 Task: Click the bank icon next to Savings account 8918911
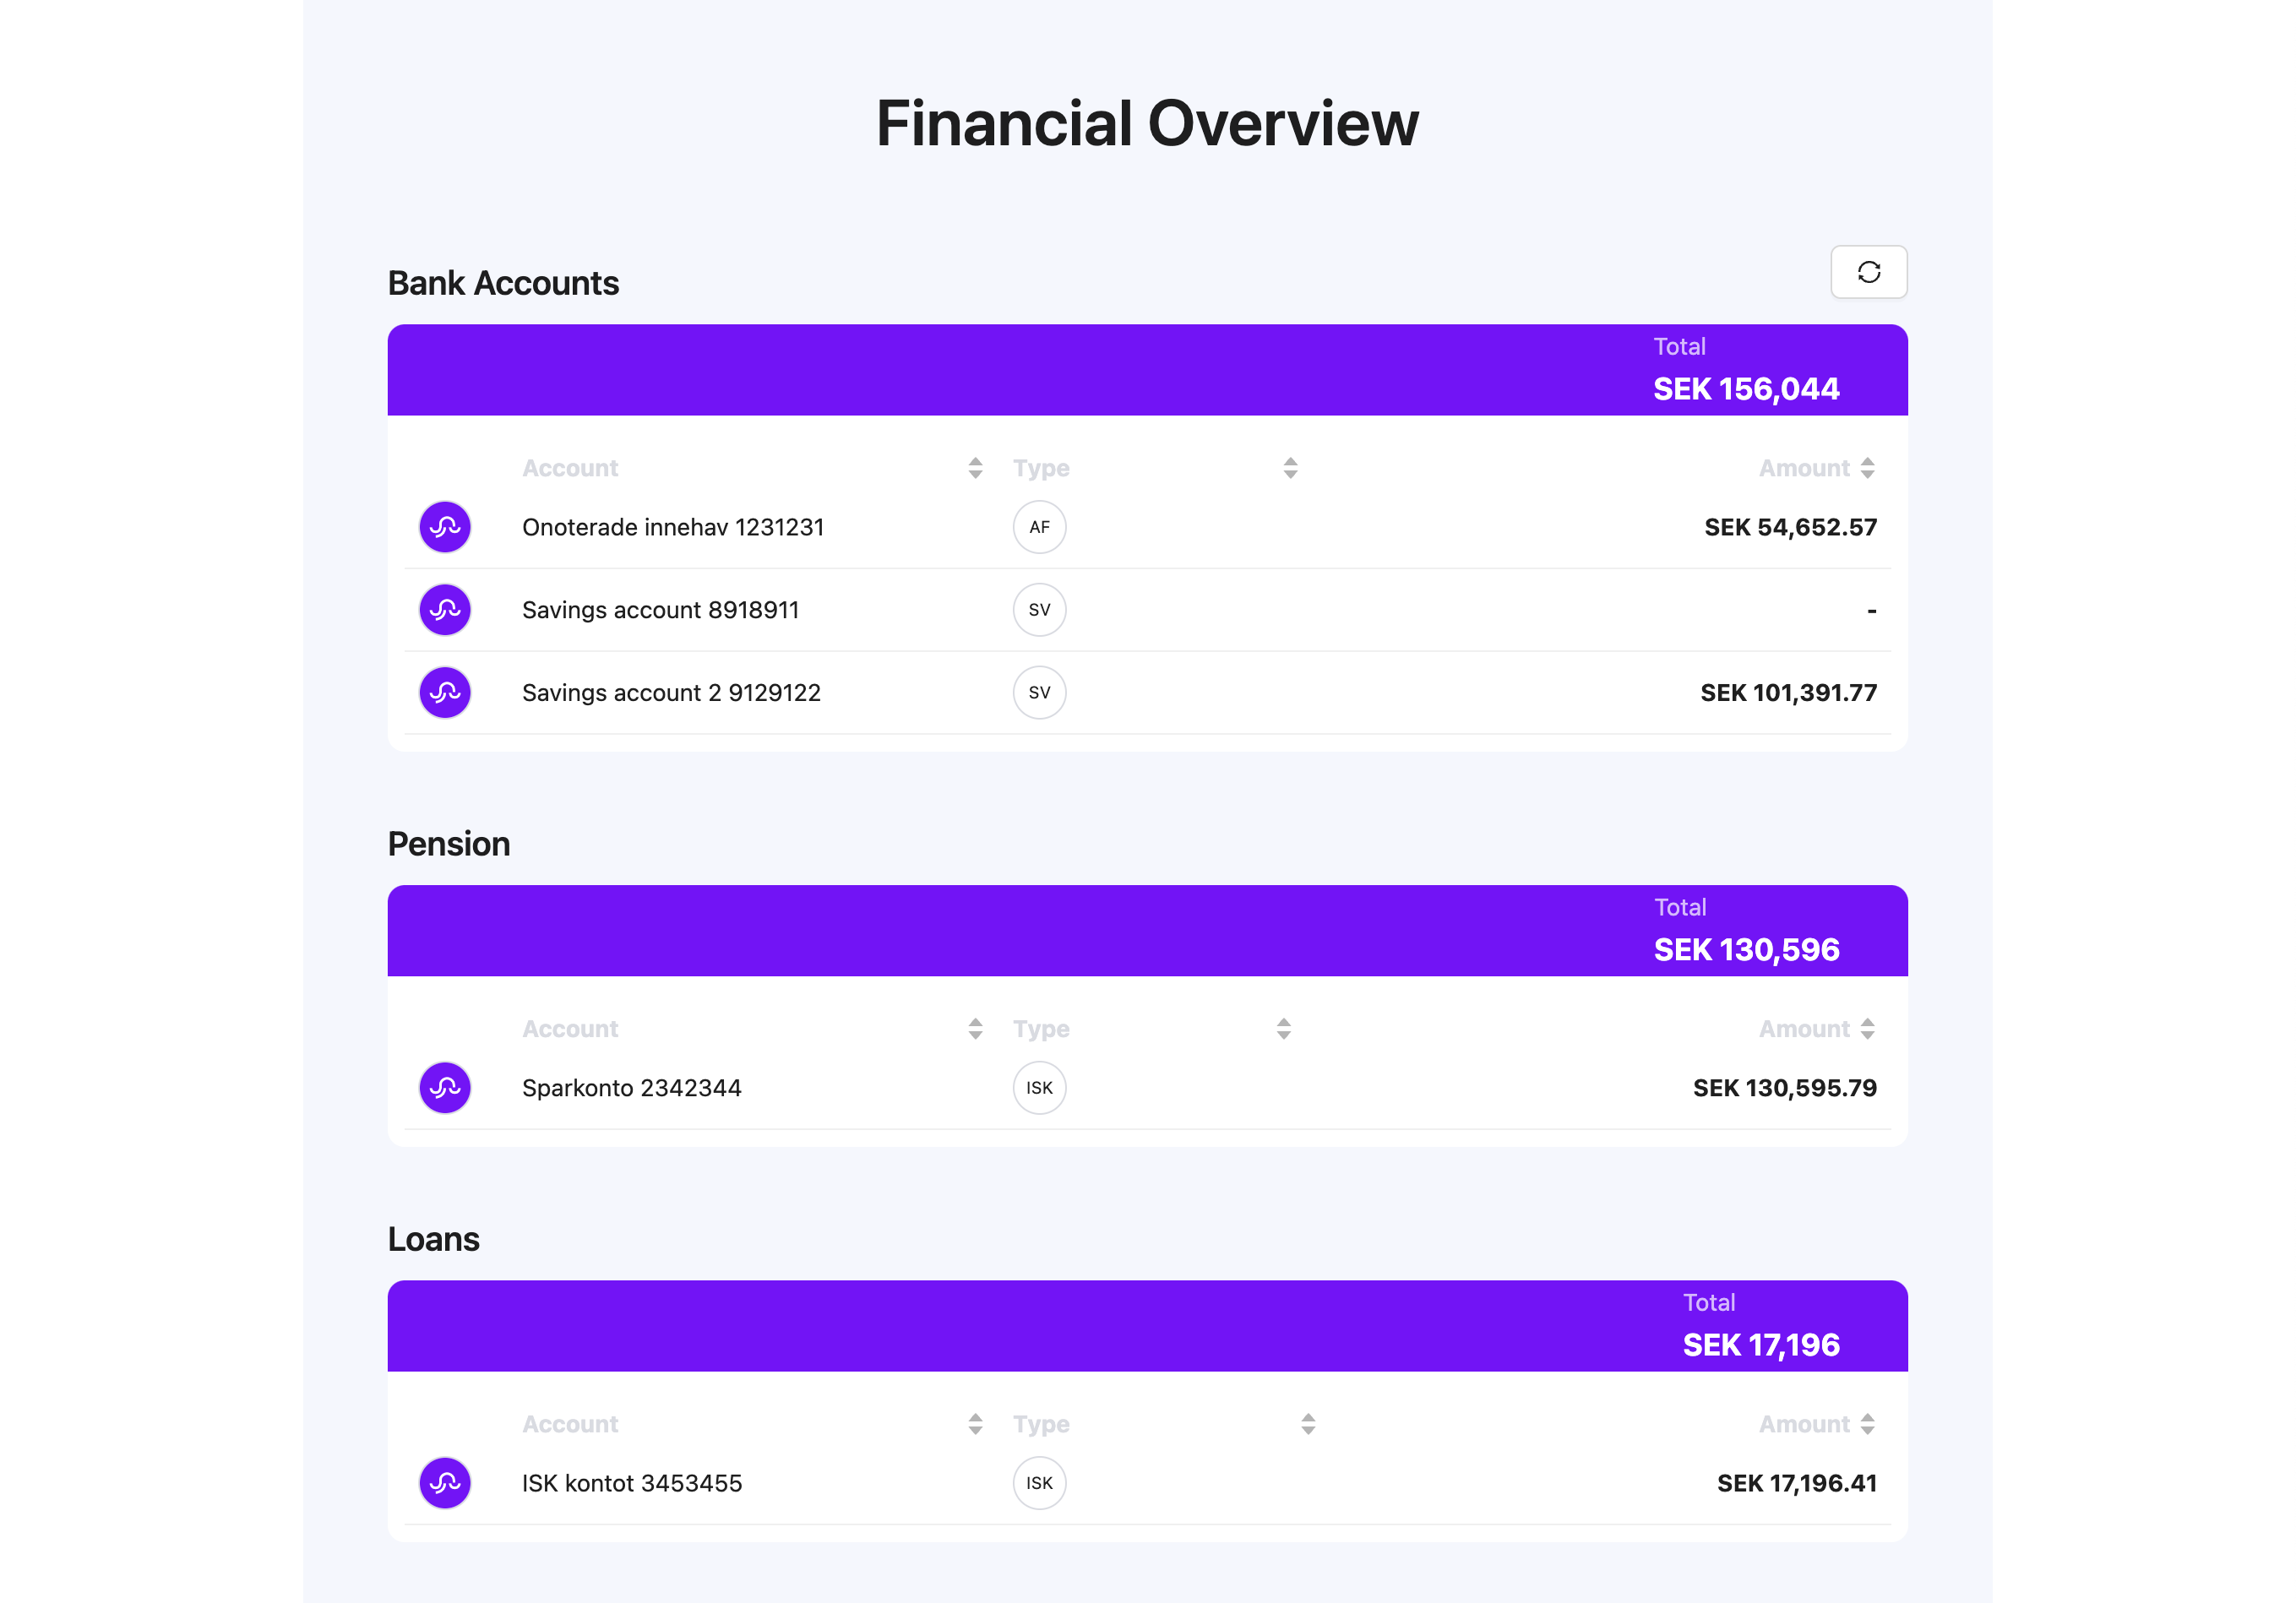point(444,609)
